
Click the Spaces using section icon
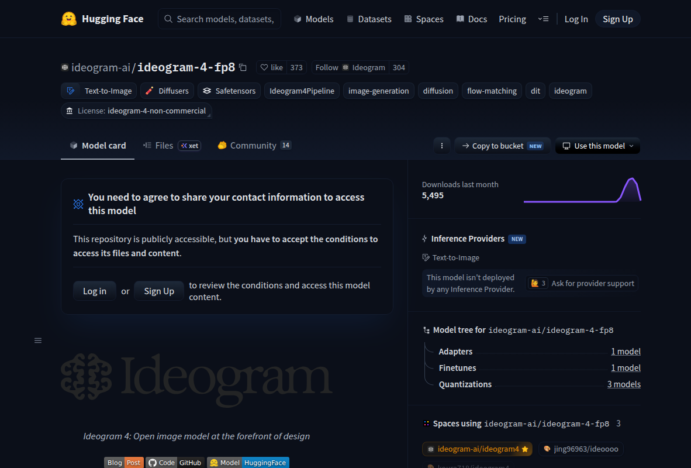426,424
